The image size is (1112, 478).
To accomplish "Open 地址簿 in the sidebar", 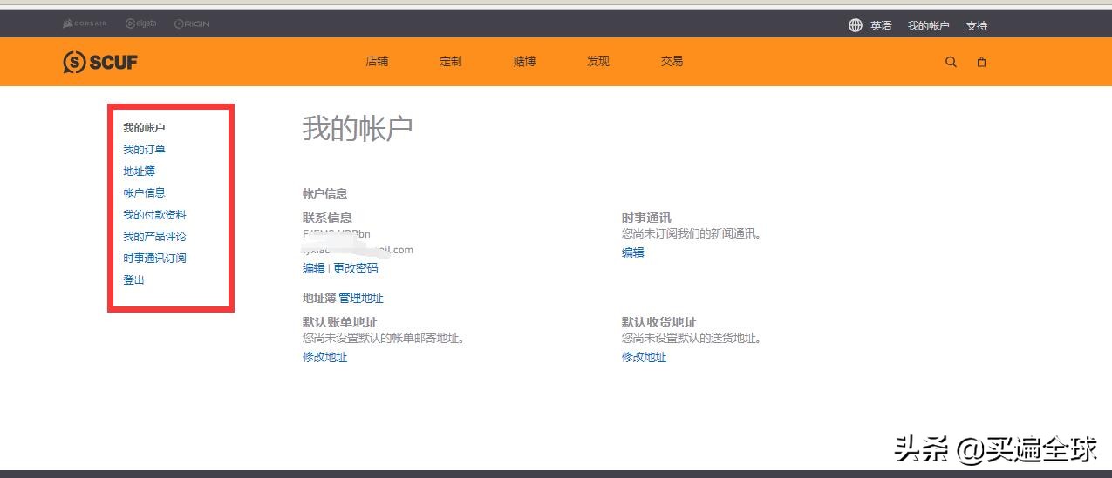I will coord(139,172).
